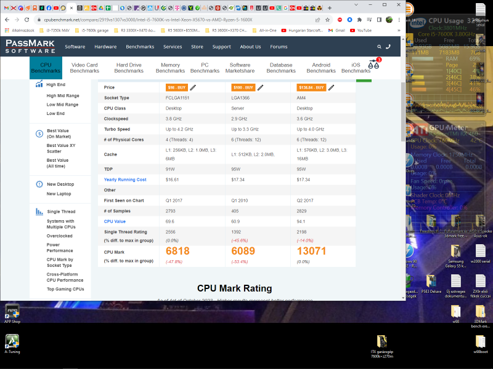Open the Support menu item

(221, 47)
